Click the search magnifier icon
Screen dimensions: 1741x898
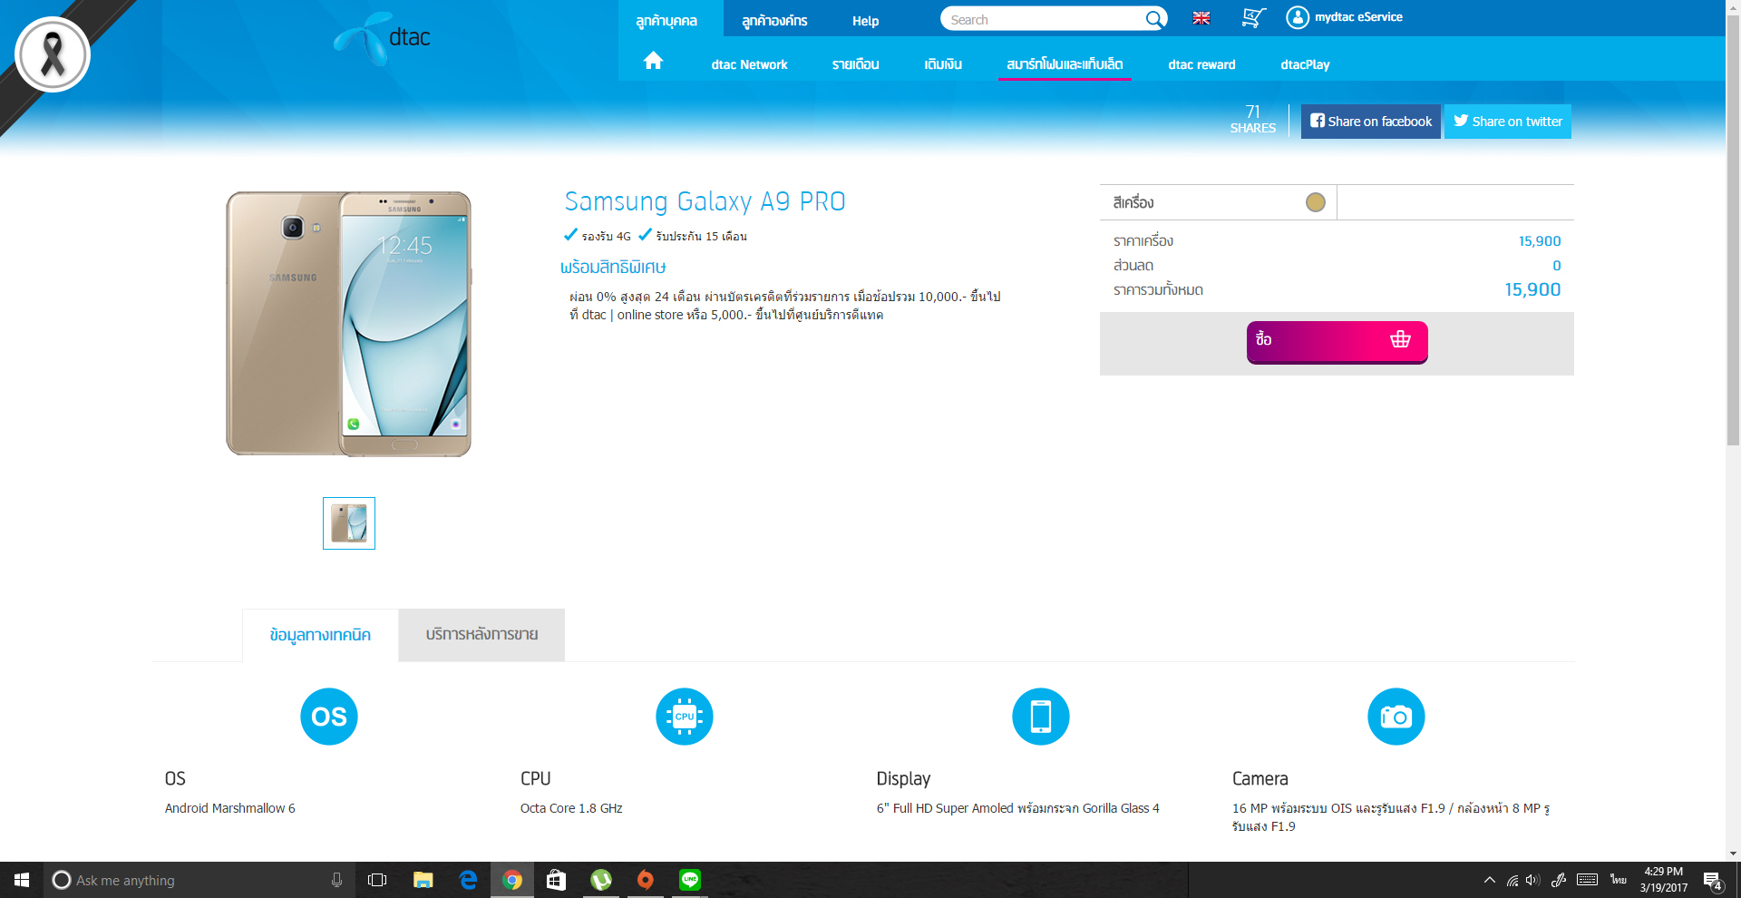point(1153,19)
